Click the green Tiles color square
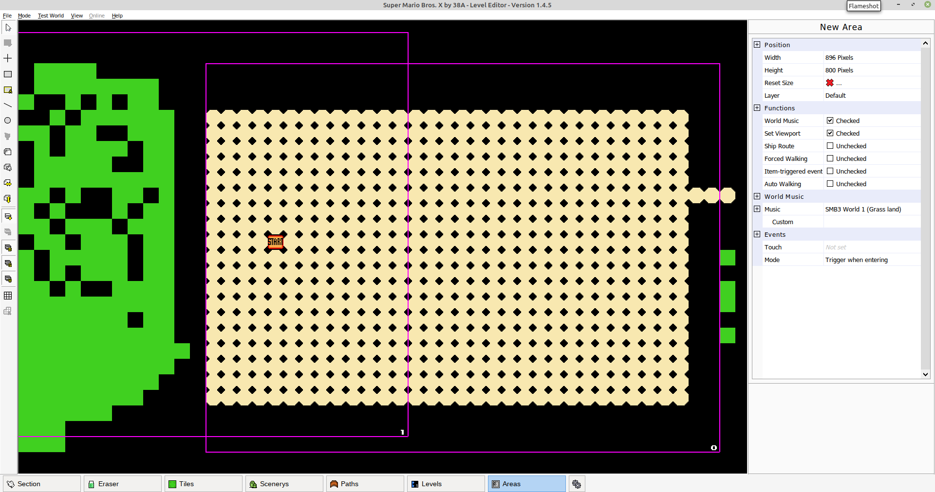This screenshot has height=492, width=935. pyautogui.click(x=172, y=484)
